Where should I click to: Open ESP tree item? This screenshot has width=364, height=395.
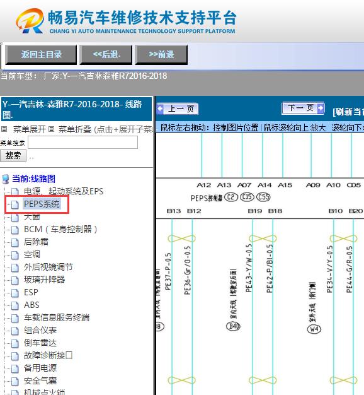click(x=31, y=292)
